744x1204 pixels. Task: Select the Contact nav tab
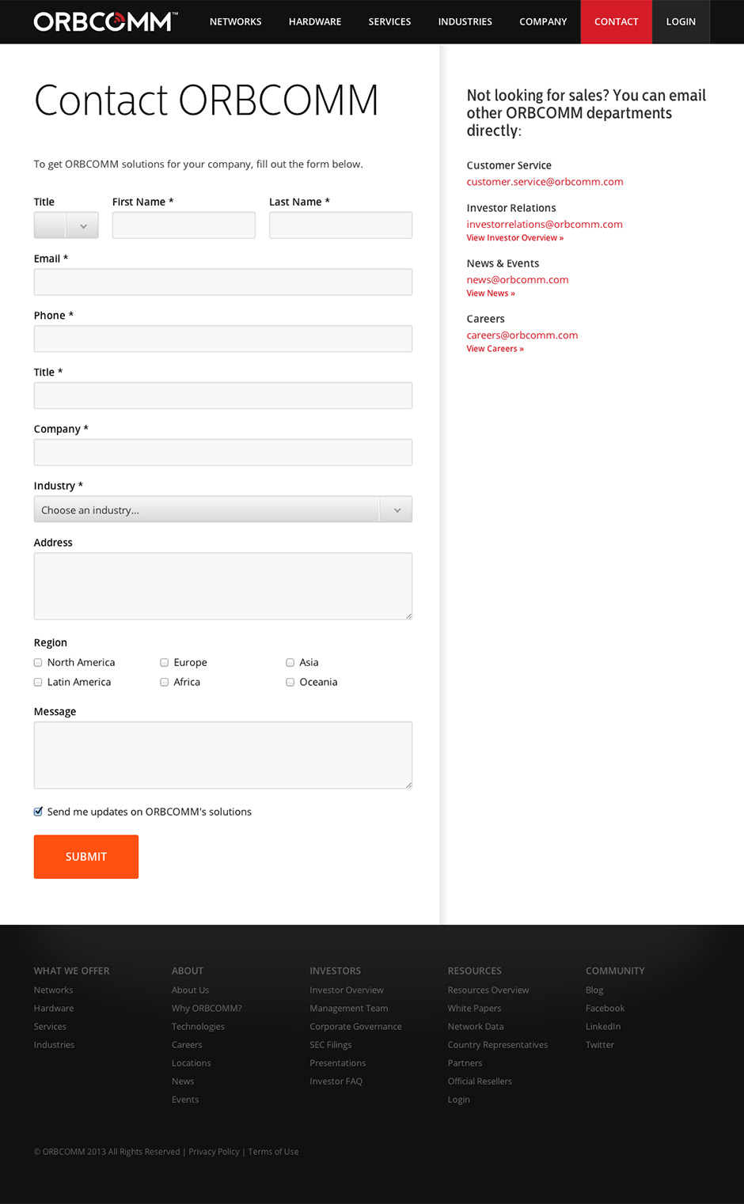tap(616, 21)
